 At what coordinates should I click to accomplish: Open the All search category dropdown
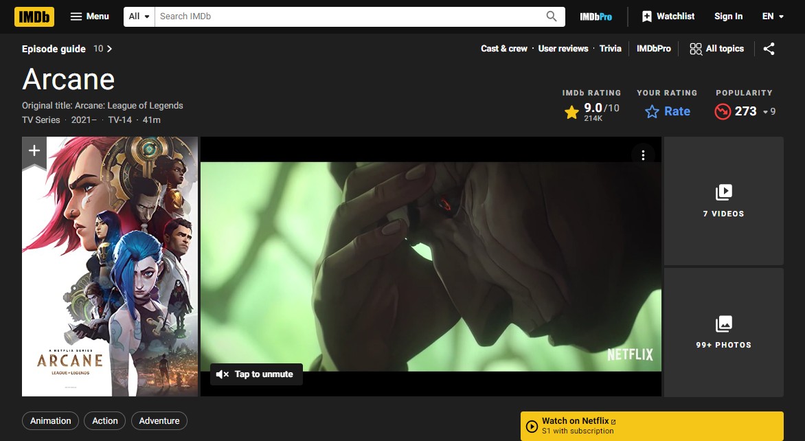click(x=138, y=16)
